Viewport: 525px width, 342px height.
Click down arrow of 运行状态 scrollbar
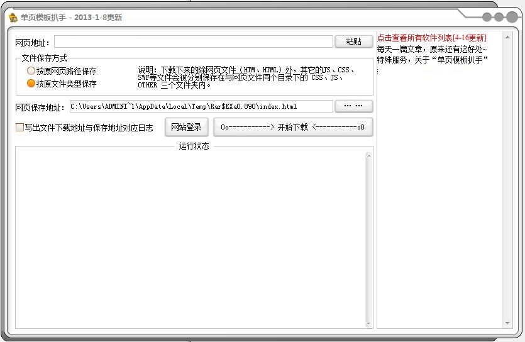click(x=368, y=324)
